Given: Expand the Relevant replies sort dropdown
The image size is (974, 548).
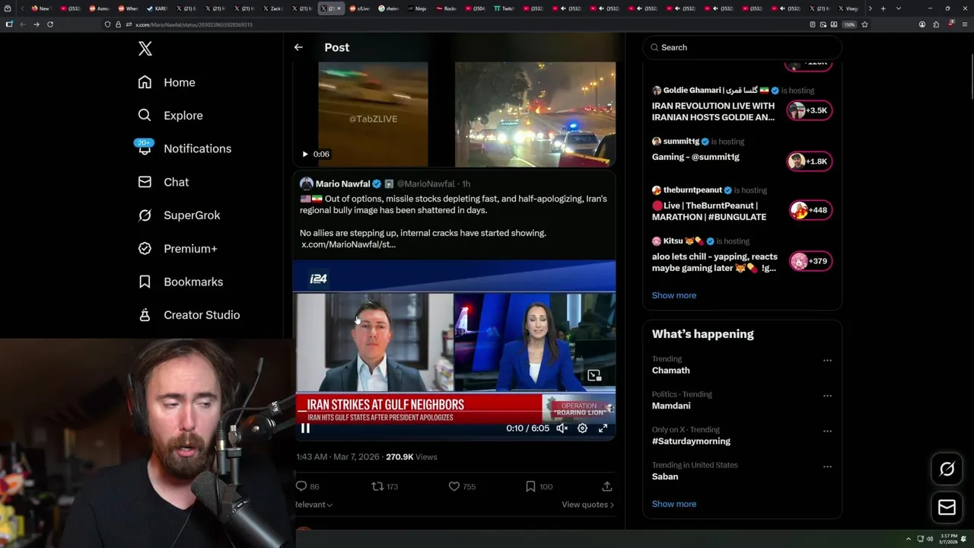Looking at the screenshot, I should click(314, 505).
